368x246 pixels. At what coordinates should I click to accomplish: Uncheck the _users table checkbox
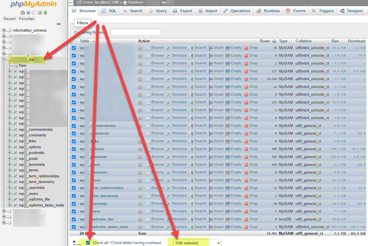(x=74, y=211)
